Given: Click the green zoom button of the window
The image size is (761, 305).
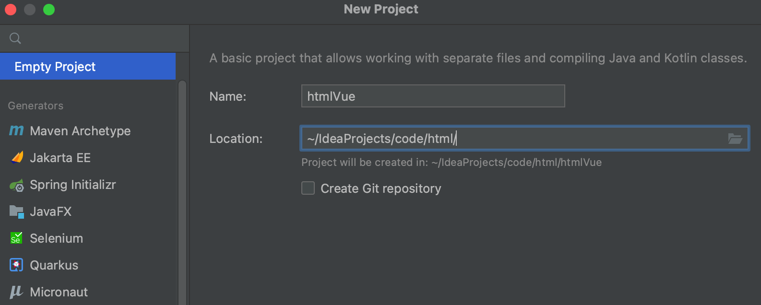Looking at the screenshot, I should (48, 9).
